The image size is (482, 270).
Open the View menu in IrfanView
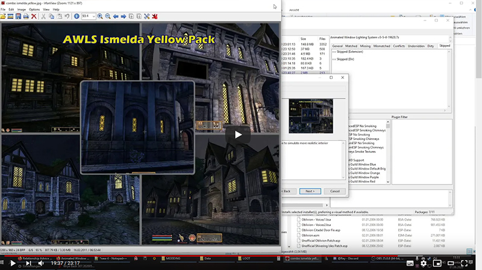[x=46, y=10]
